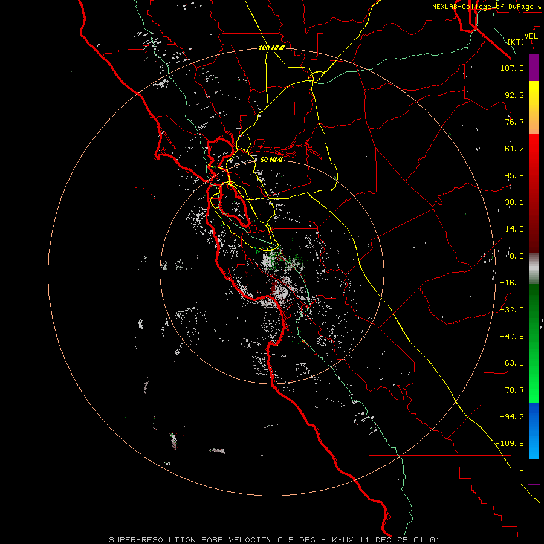544x544 pixels.
Task: Click the Super-Resolution Base Velocity KMUX caption
Action: [x=274, y=540]
